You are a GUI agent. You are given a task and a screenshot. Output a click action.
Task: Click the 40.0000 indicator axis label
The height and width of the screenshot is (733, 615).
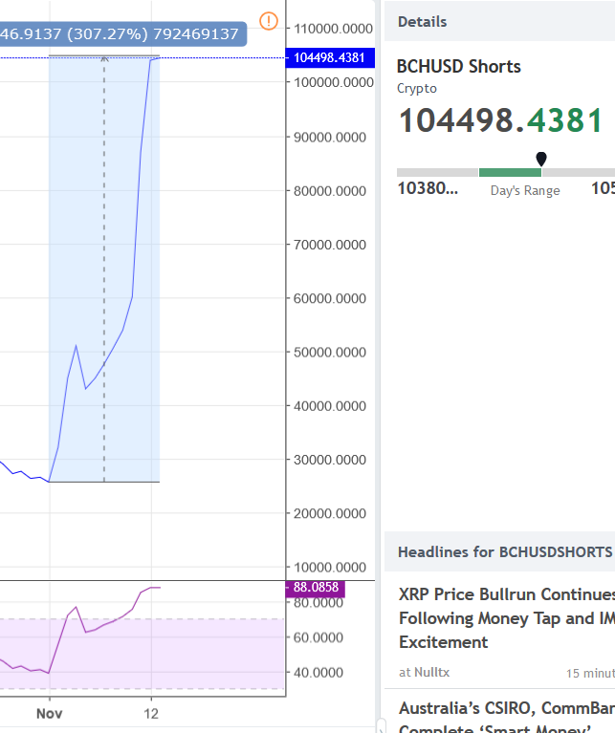[x=318, y=672]
